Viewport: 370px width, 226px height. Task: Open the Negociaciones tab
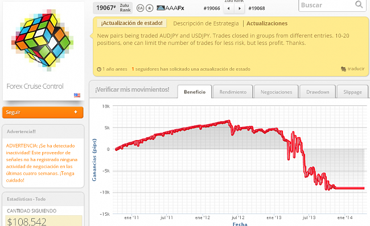point(276,92)
